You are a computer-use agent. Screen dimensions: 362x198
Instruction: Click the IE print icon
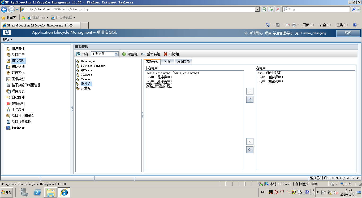coord(294,25)
